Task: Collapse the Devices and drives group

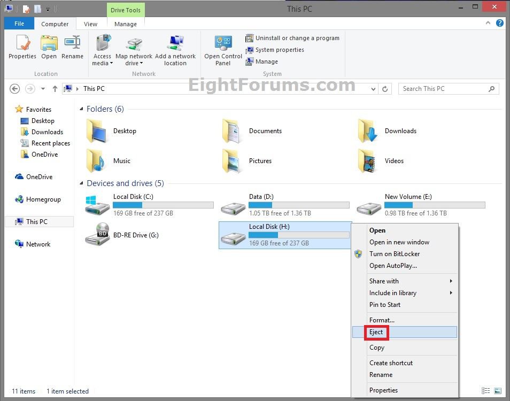Action: click(82, 183)
